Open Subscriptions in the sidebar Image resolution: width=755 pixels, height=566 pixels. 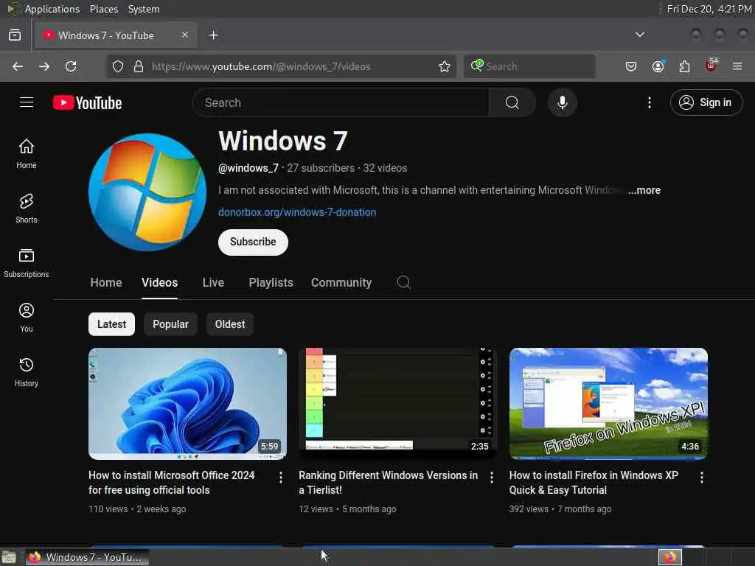pyautogui.click(x=27, y=263)
